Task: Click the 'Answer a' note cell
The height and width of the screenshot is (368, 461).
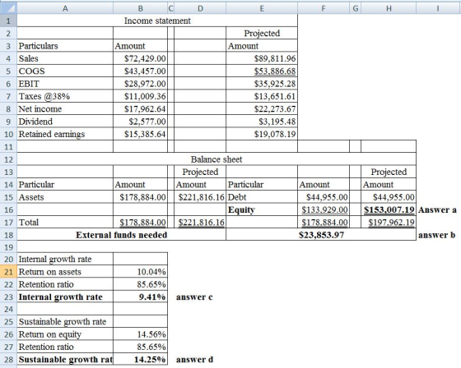Action: (437, 209)
